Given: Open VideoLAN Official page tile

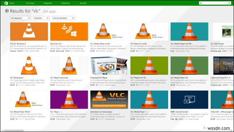Looking at the screenshot, I should pyautogui.click(x=222, y=100).
